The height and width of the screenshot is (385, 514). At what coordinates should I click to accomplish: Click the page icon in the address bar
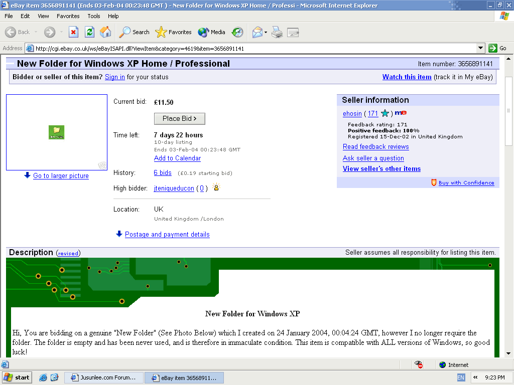click(30, 48)
